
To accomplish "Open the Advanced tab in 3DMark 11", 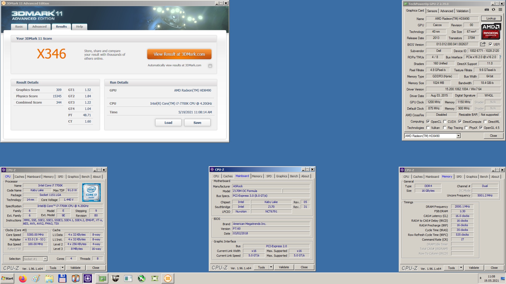I will coord(39,27).
